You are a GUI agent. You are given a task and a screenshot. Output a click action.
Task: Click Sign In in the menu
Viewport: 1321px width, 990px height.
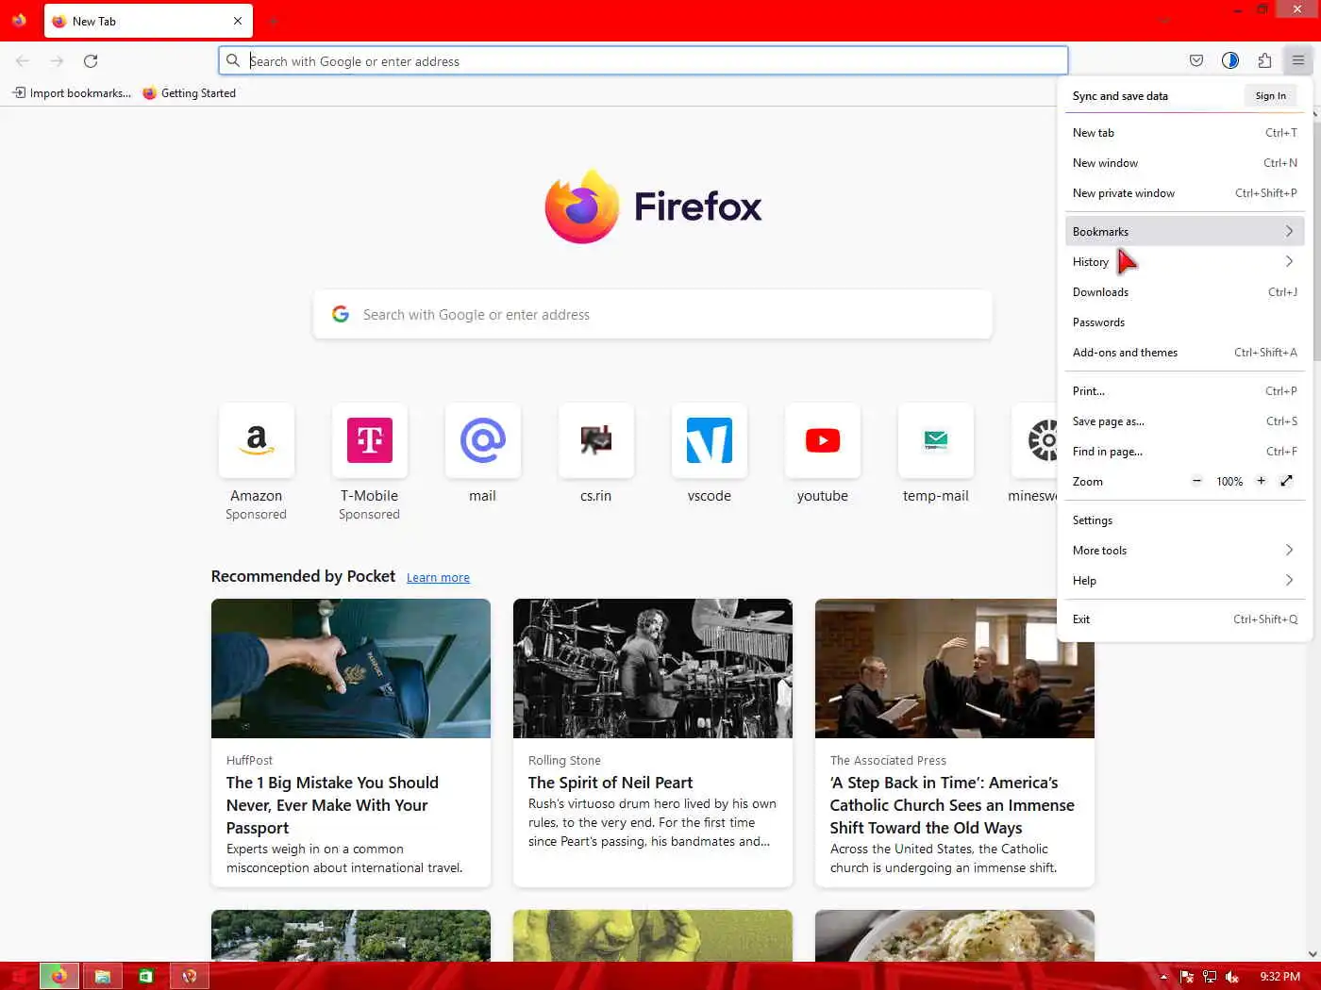click(x=1270, y=95)
